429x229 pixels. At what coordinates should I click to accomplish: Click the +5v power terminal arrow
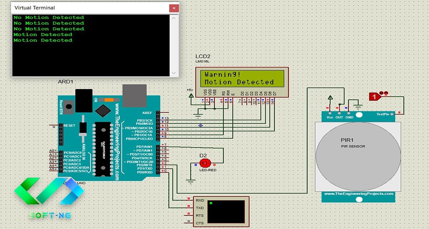pyautogui.click(x=191, y=95)
